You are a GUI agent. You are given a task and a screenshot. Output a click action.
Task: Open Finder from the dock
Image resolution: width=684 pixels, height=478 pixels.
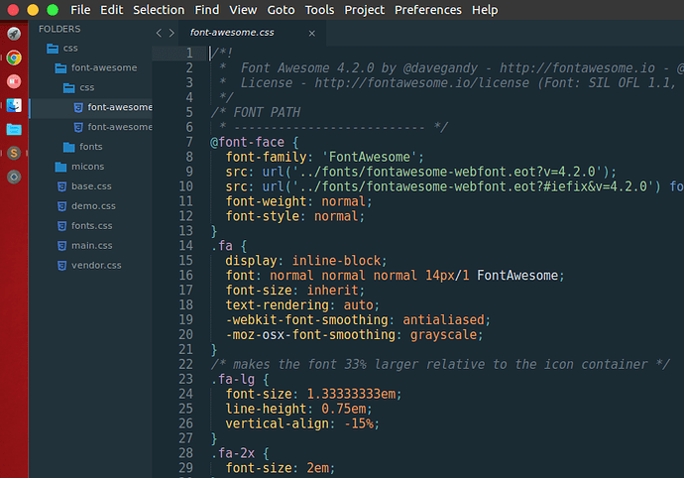pyautogui.click(x=14, y=105)
